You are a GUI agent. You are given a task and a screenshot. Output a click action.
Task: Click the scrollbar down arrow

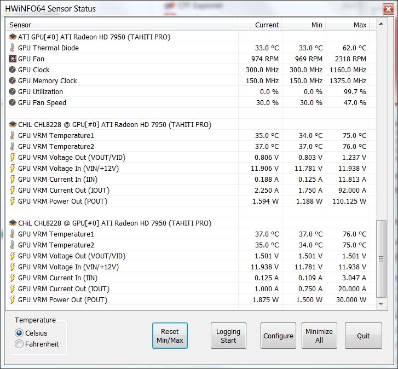(381, 304)
